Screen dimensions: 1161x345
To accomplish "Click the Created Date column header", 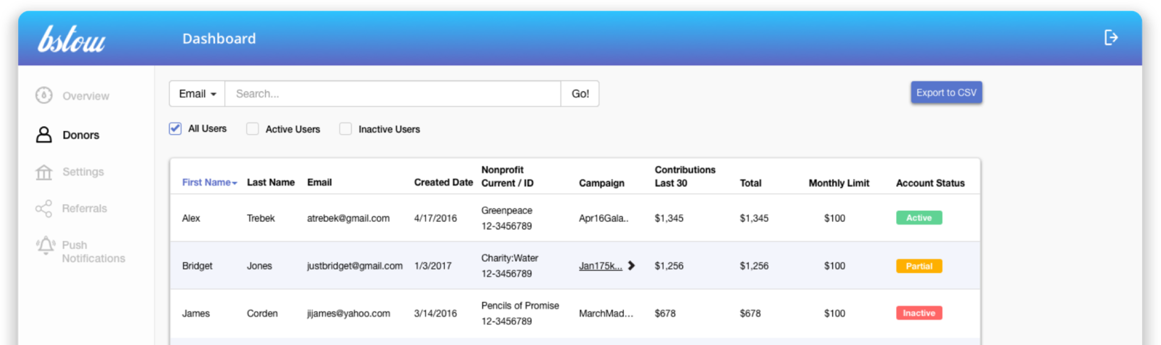I will pos(443,182).
